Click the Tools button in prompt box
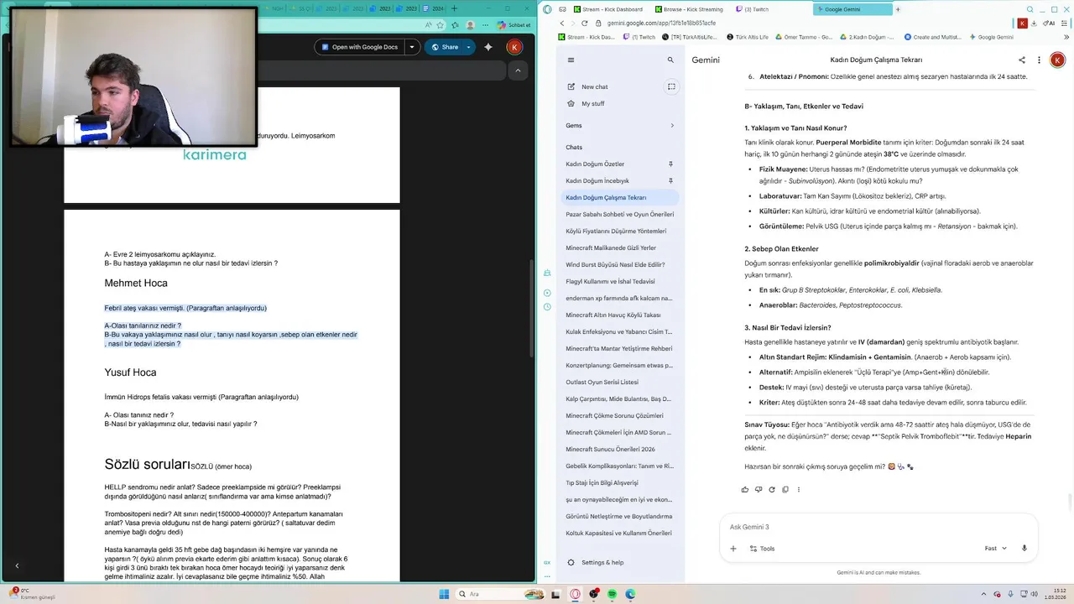This screenshot has height=604, width=1074. coord(762,549)
